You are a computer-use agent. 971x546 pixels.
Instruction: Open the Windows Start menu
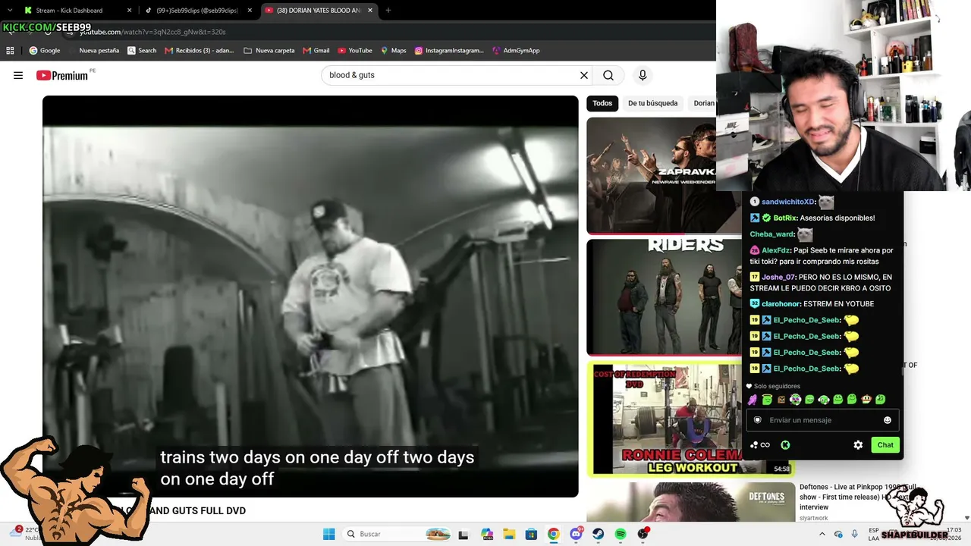point(329,534)
